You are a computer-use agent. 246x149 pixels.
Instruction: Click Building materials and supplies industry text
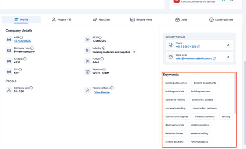111,52
